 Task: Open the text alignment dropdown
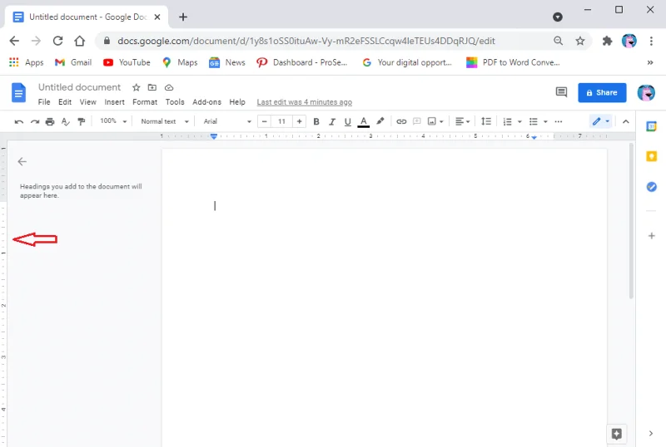coord(463,121)
